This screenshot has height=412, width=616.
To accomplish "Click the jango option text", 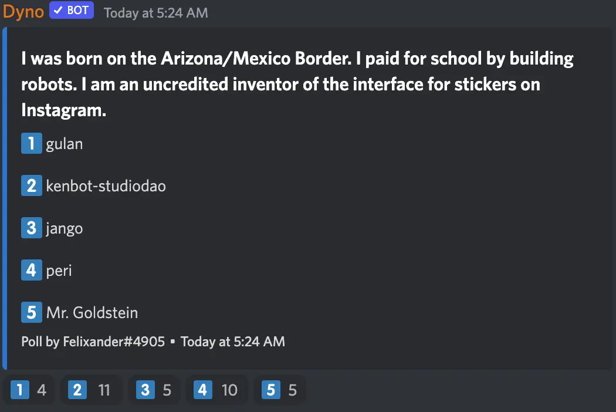I will [64, 228].
